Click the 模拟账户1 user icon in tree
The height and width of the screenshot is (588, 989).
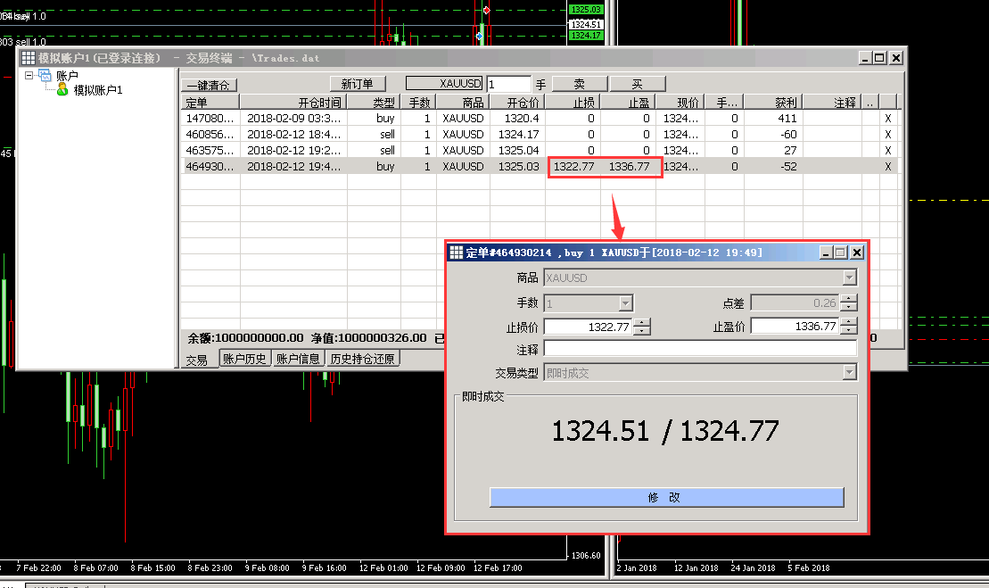point(62,90)
